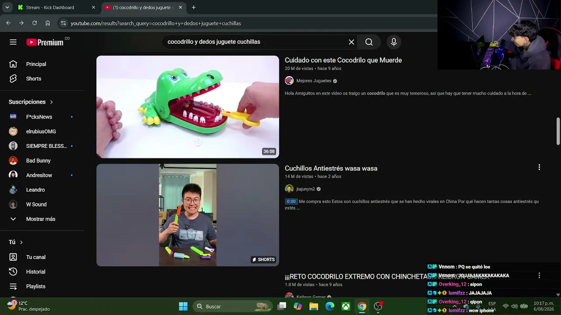Open jiajunyin2 channel avatar

(x=289, y=189)
